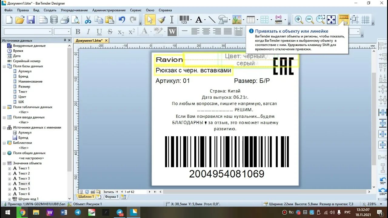Zoom out of the label template
This screenshot has width=388, height=218.
click(x=310, y=20)
